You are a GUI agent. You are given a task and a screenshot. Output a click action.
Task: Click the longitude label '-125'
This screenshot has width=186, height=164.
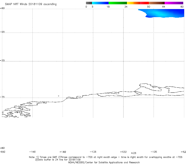click(154, 152)
